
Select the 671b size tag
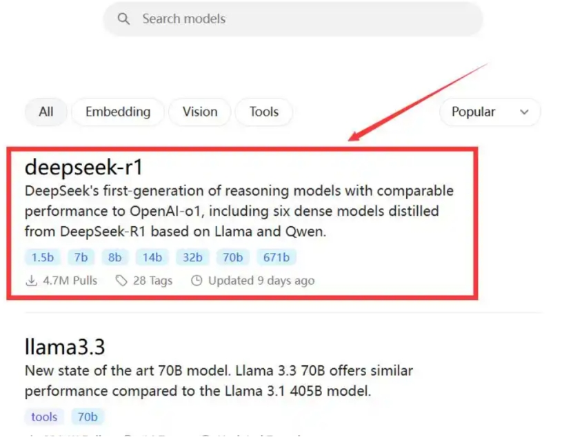(x=277, y=257)
